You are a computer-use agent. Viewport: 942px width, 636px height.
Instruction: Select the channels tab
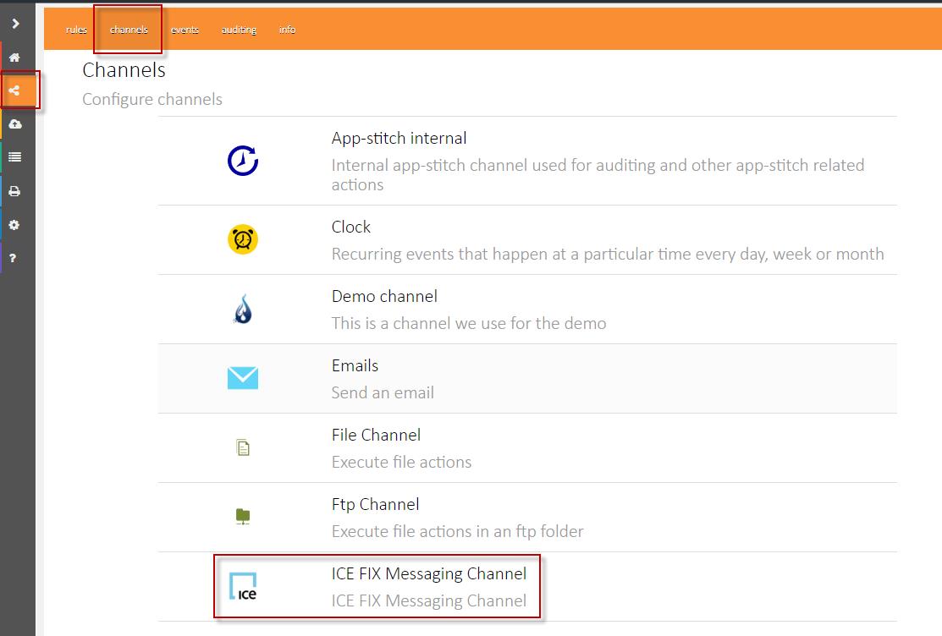129,30
